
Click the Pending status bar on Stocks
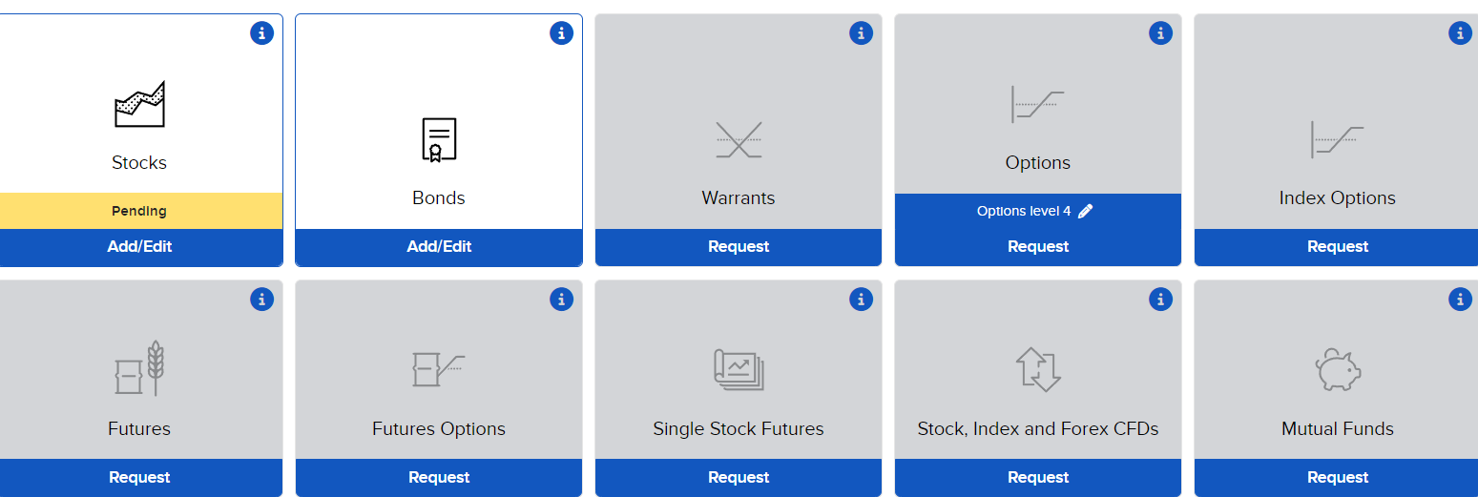[x=139, y=211]
